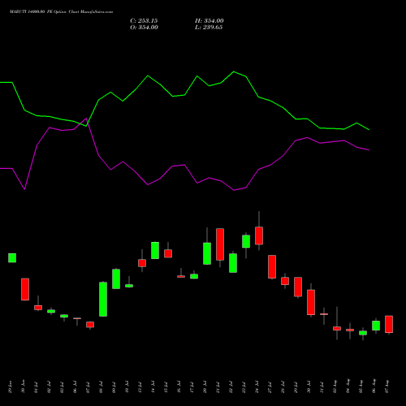Click the 24 Jul date label
The image size is (406, 406).
pos(257,387)
